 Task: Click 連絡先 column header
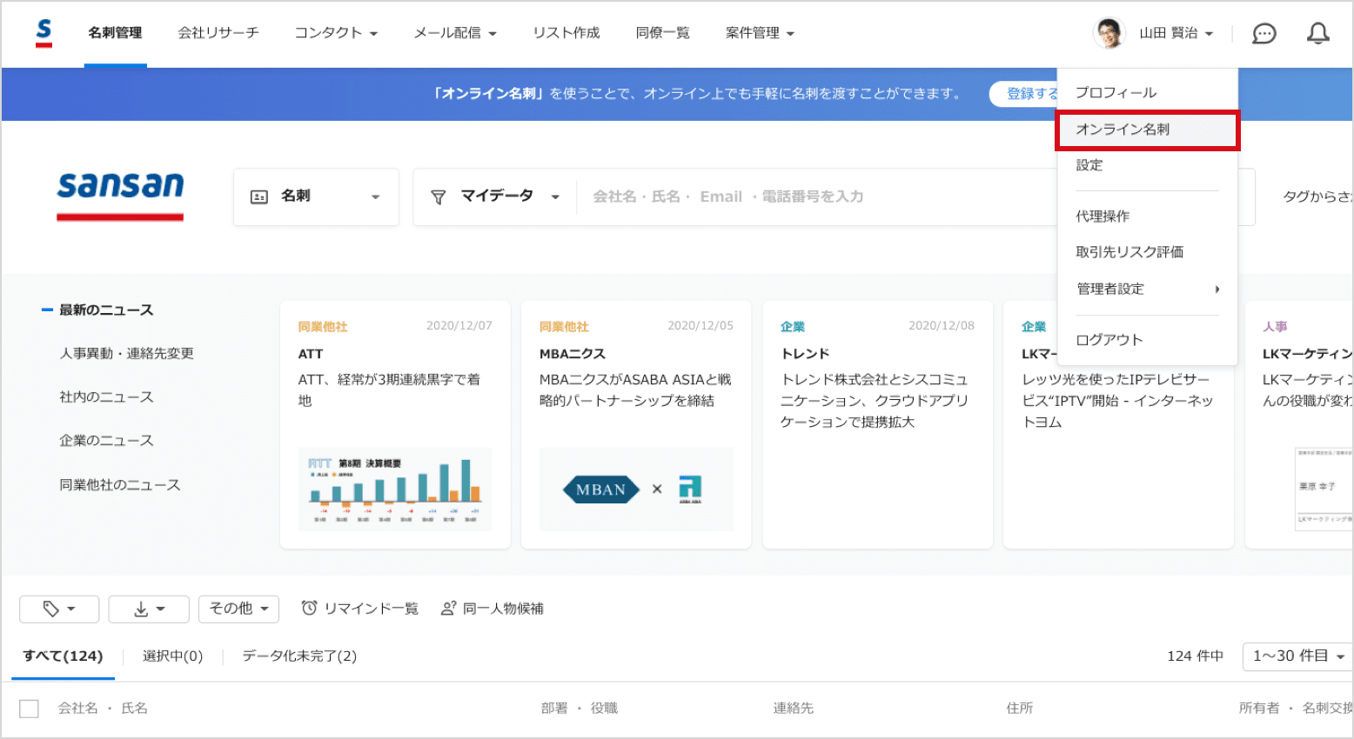click(794, 709)
